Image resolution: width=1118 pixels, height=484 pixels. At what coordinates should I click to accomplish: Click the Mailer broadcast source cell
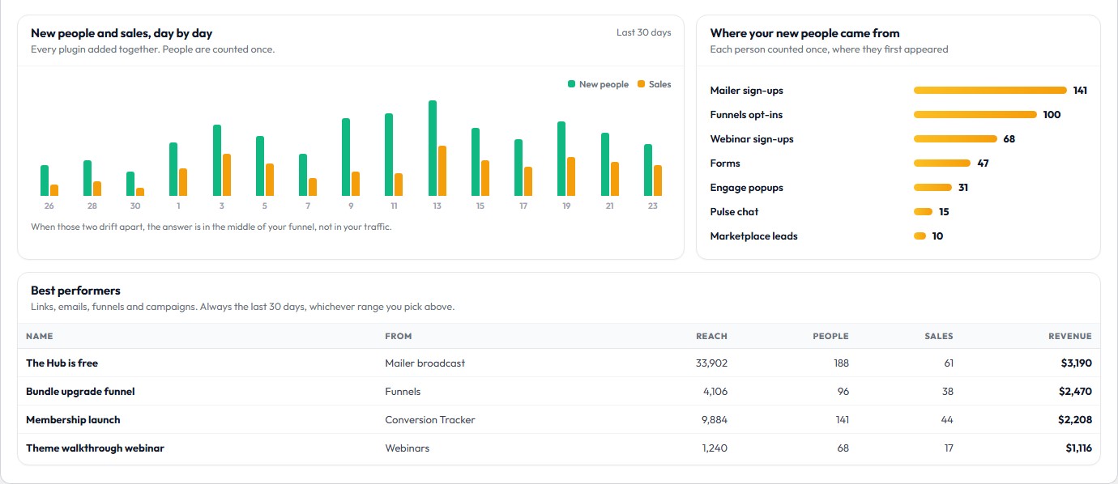pyautogui.click(x=425, y=363)
